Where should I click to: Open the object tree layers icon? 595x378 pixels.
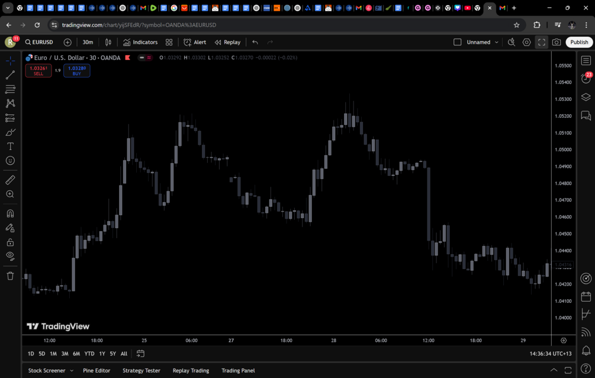tap(586, 97)
